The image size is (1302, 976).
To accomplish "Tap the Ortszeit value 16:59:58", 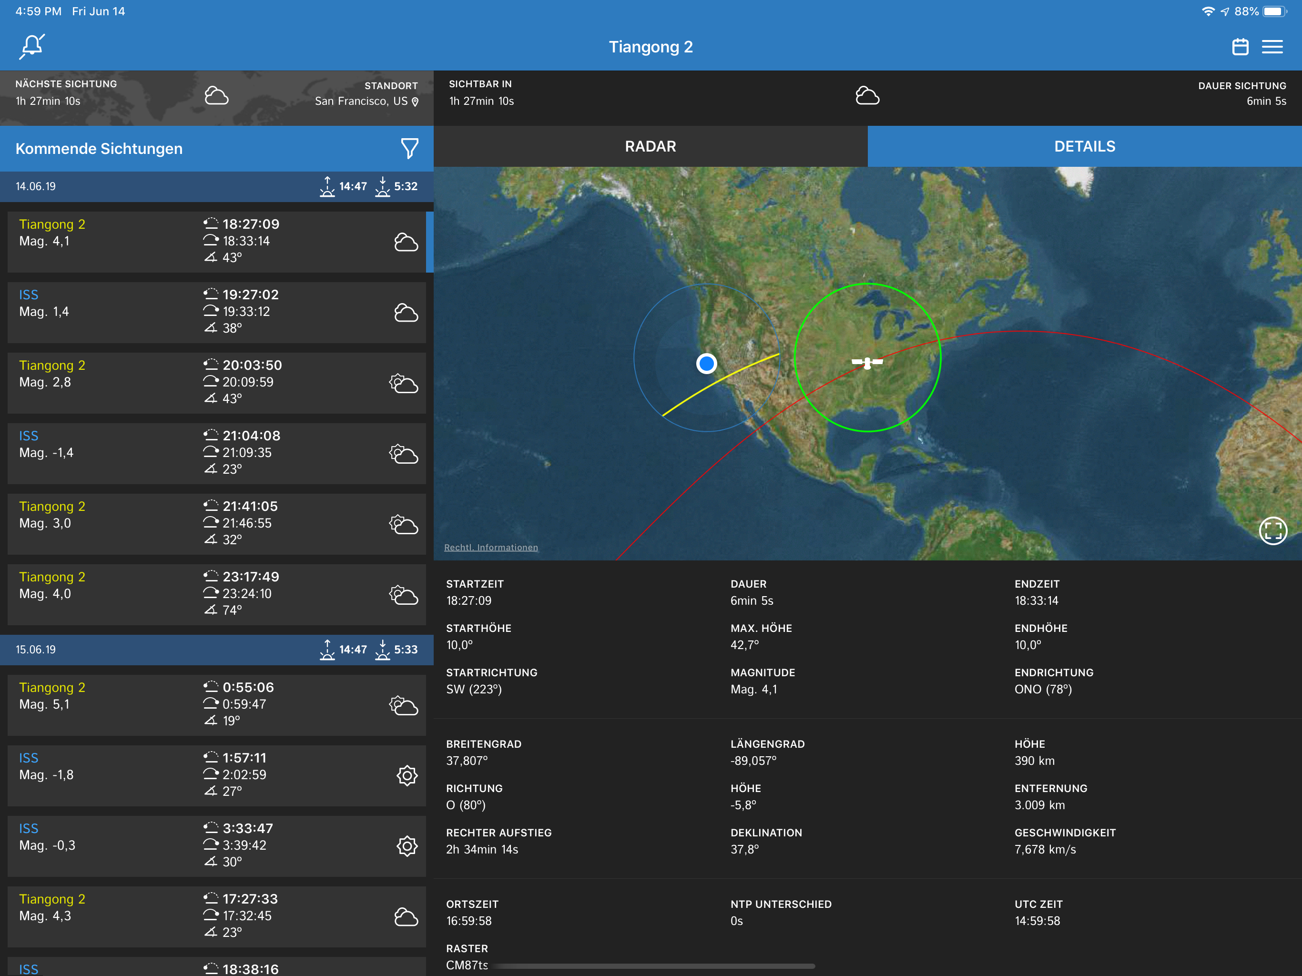I will [468, 921].
